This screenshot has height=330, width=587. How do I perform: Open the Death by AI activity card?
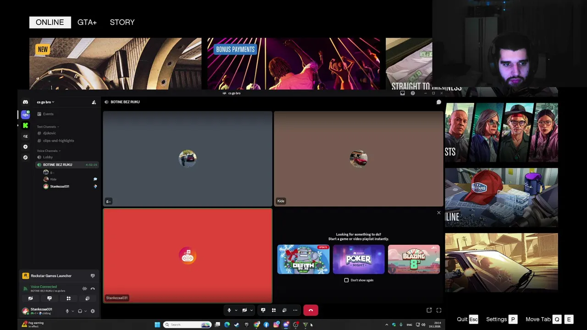(303, 259)
